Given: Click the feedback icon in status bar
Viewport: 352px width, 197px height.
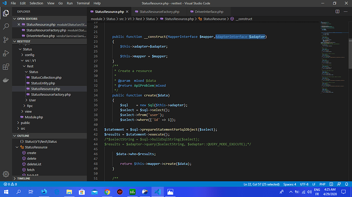Looking at the screenshot, I should click(x=339, y=184).
